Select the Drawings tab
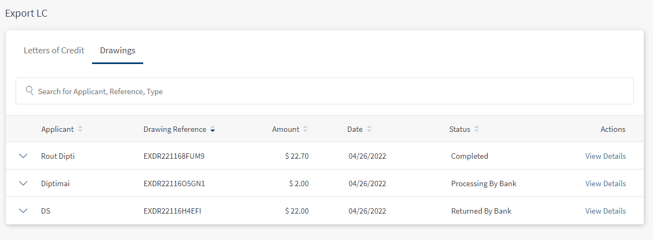The width and height of the screenshot is (653, 240). tap(117, 50)
